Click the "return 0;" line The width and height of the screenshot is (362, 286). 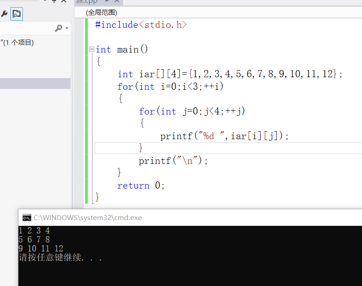pos(141,185)
